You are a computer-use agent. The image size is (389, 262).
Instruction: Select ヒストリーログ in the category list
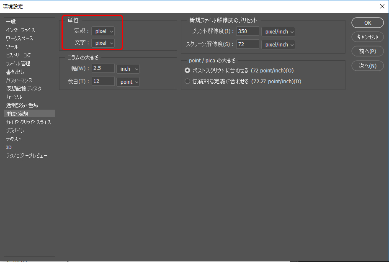click(x=29, y=55)
